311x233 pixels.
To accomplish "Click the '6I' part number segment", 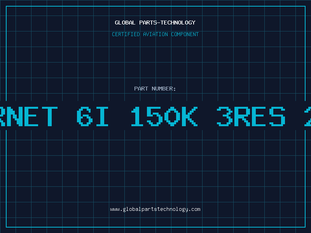I will [93, 116].
